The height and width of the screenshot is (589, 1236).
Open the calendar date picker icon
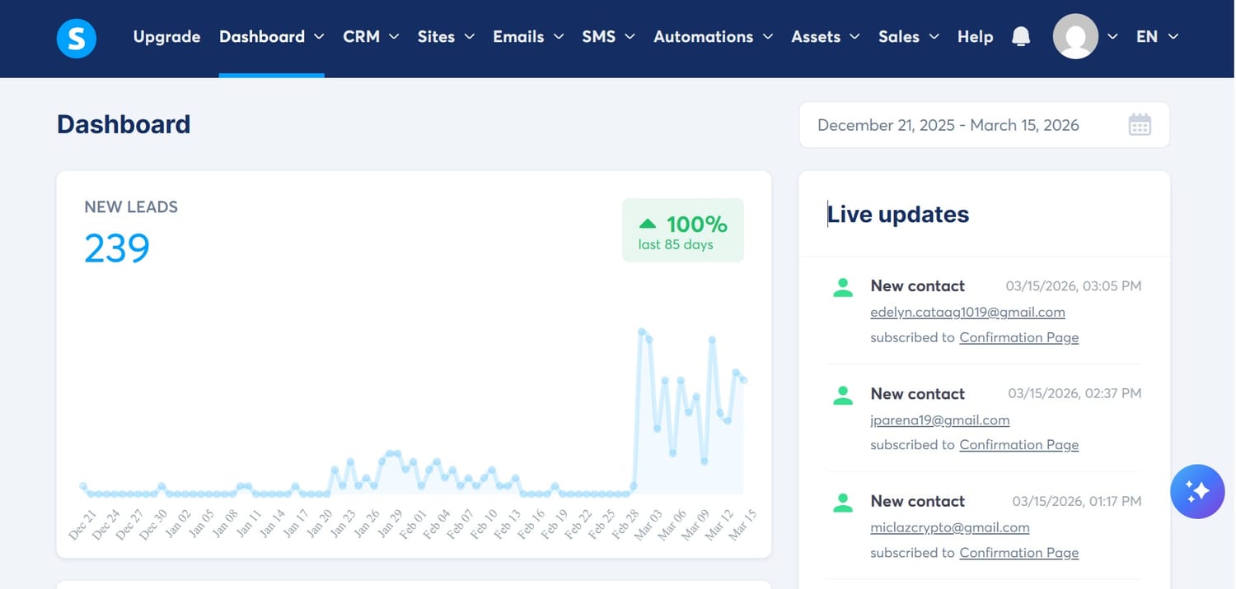pos(1140,125)
